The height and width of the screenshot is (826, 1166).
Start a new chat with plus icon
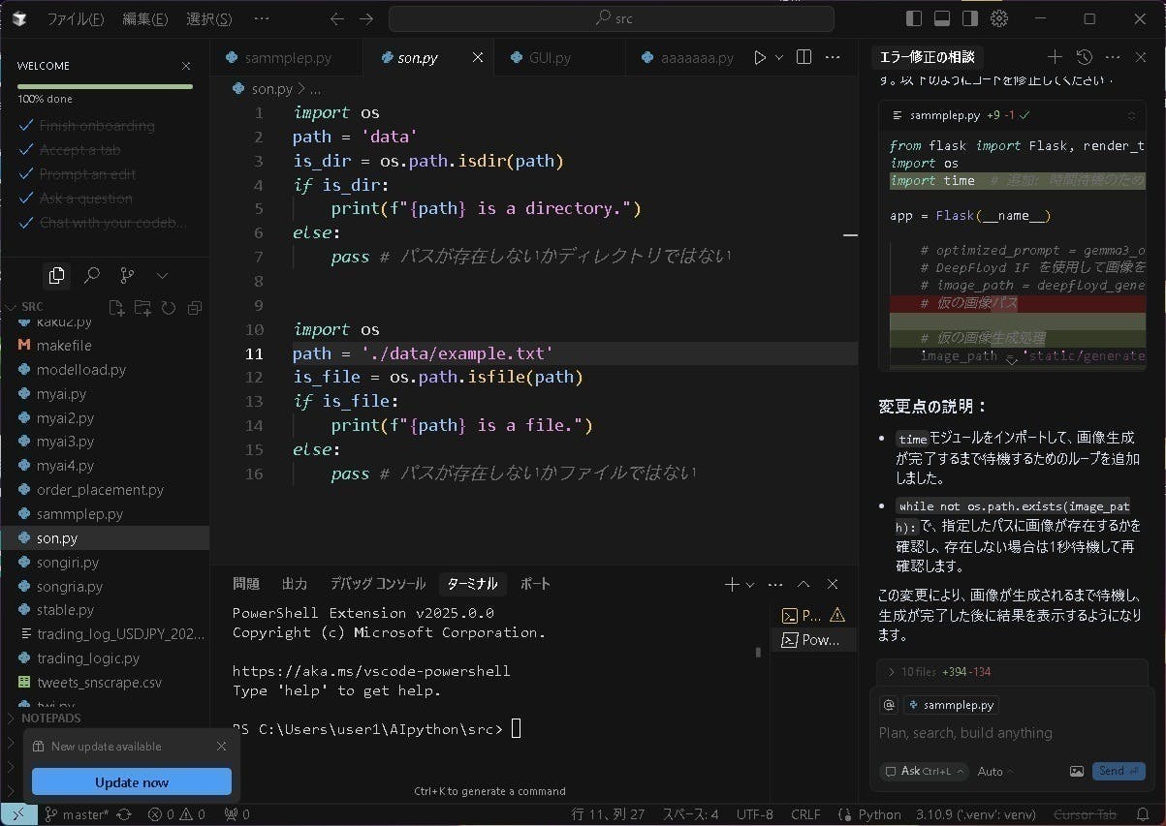[1056, 58]
